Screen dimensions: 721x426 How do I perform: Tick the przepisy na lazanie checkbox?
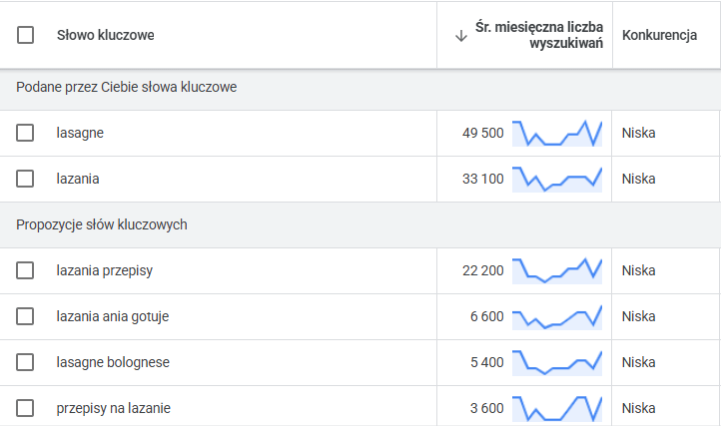pos(26,408)
